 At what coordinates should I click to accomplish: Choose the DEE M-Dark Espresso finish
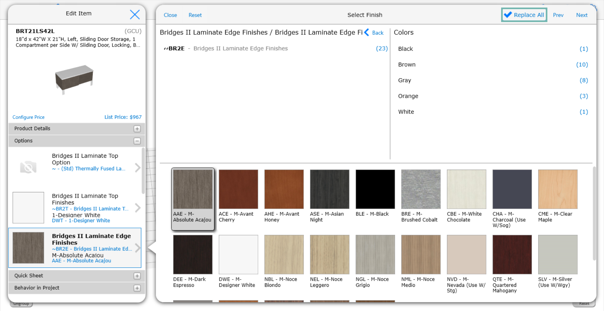(x=193, y=255)
